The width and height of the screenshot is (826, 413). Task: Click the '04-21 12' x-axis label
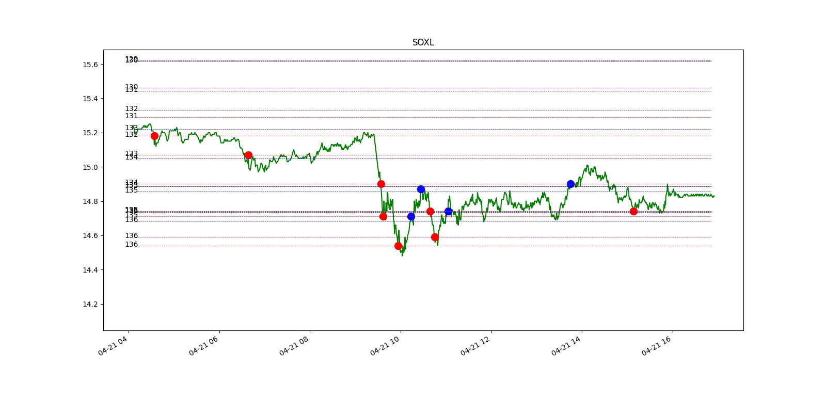(x=475, y=346)
